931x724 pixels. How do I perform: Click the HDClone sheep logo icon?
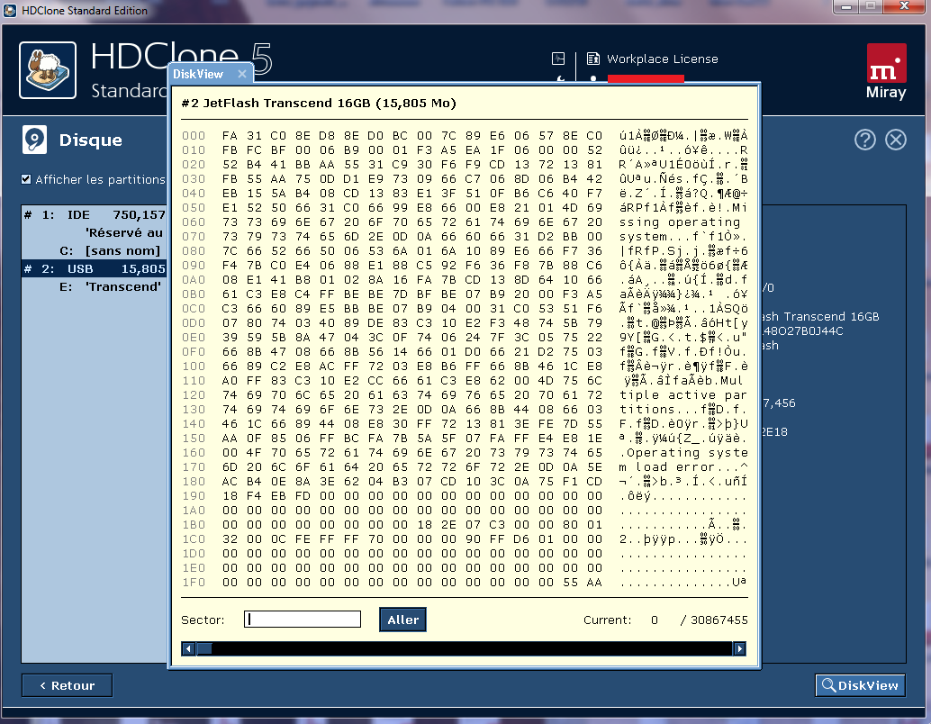[48, 70]
